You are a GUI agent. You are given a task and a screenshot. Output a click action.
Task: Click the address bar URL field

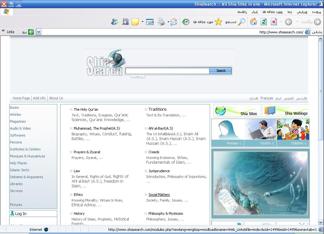pyautogui.click(x=172, y=32)
